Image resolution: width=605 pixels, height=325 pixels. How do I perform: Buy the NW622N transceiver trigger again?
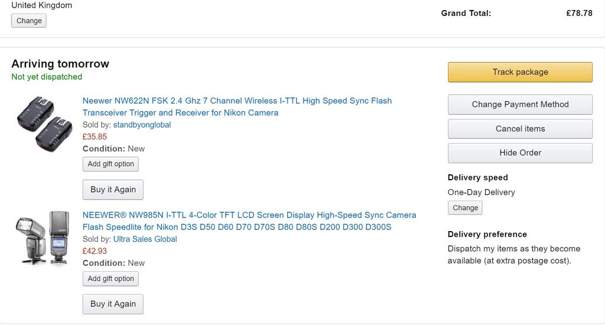(x=113, y=190)
